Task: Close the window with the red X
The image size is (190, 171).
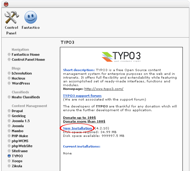Action: [6, 4]
